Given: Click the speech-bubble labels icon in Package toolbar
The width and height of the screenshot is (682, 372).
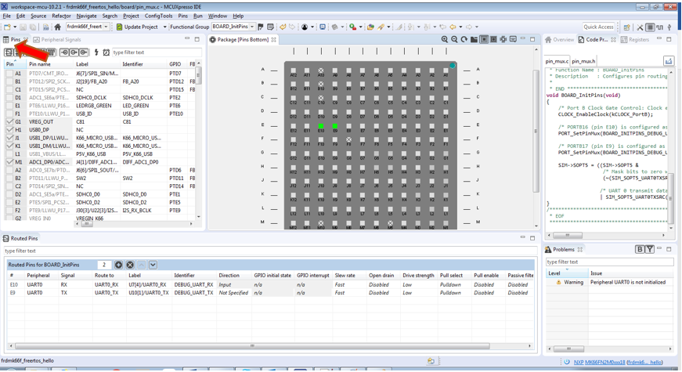Looking at the screenshot, I should point(513,39).
